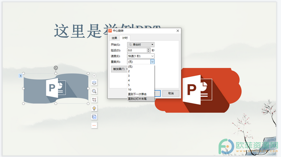Click the collapse minus icon beside the picture
The image size is (281, 157).
coord(94,76)
